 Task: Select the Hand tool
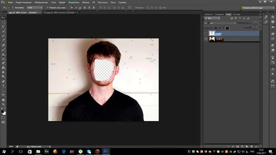point(3,100)
